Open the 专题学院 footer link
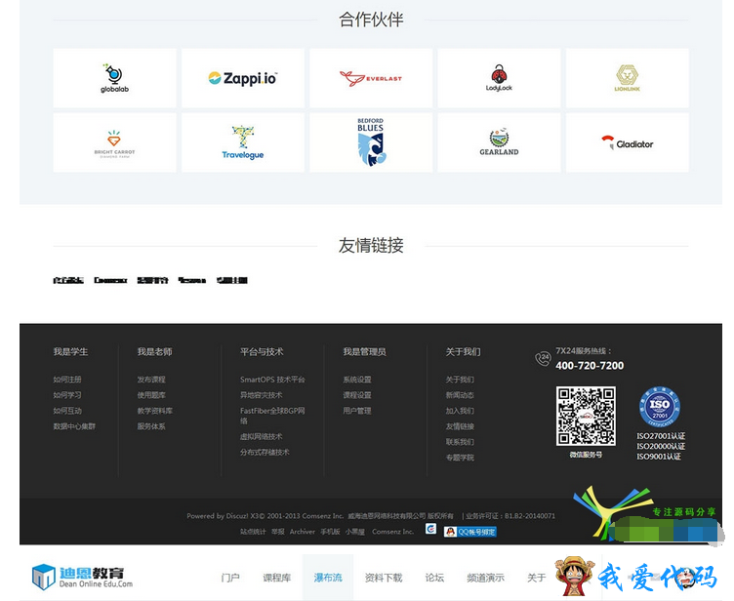 [x=460, y=458]
